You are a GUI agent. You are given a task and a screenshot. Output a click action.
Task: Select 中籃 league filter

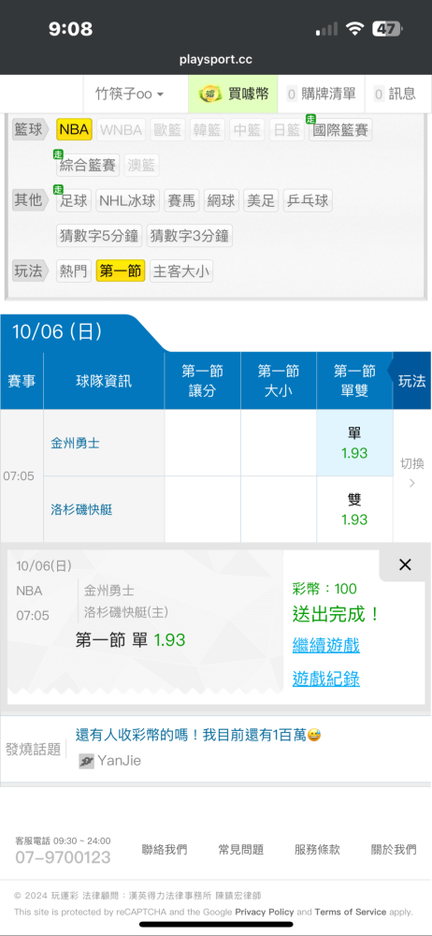[247, 129]
